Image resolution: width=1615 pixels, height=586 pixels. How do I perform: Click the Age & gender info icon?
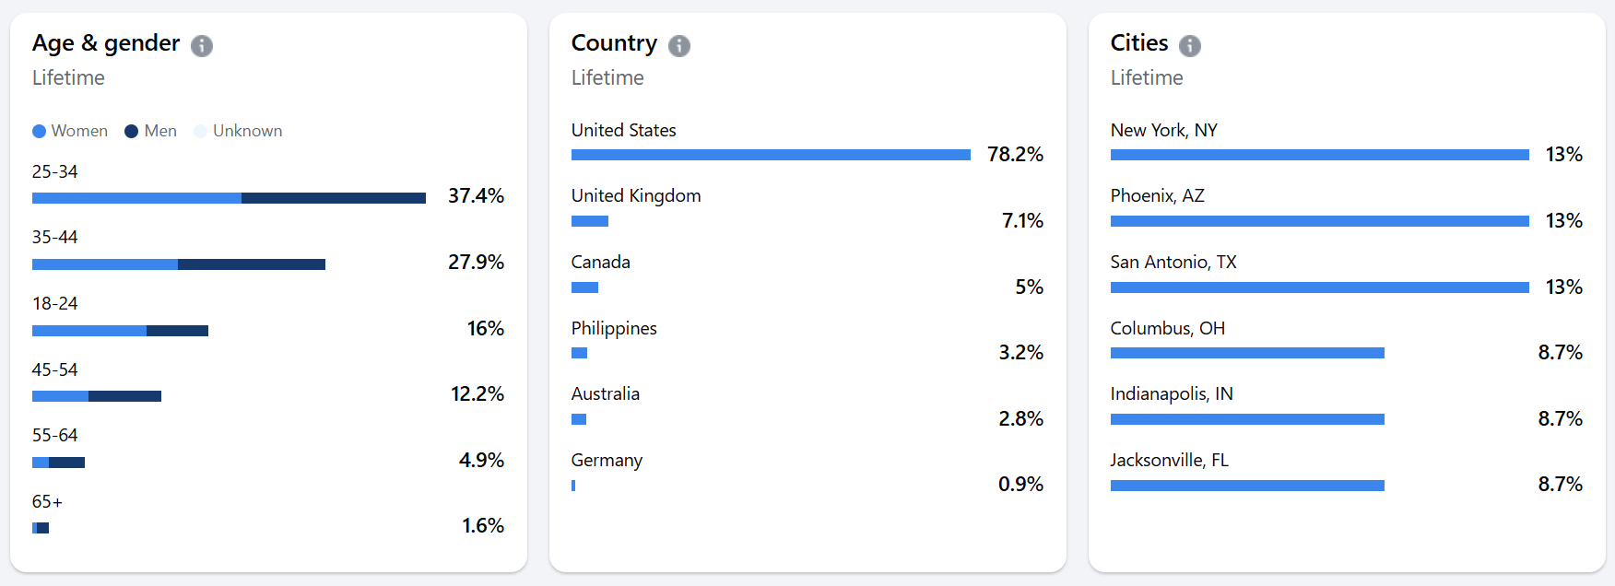point(202,46)
